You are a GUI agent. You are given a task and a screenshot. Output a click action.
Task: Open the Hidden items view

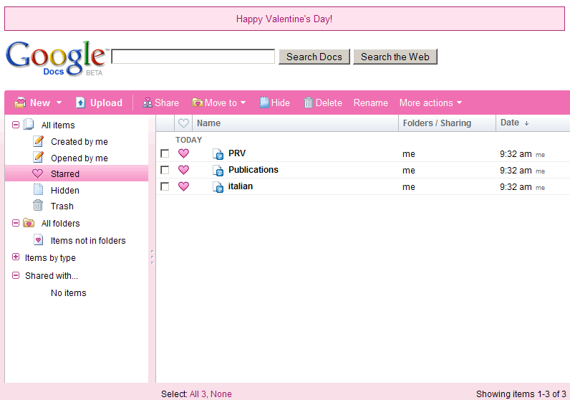coord(65,191)
